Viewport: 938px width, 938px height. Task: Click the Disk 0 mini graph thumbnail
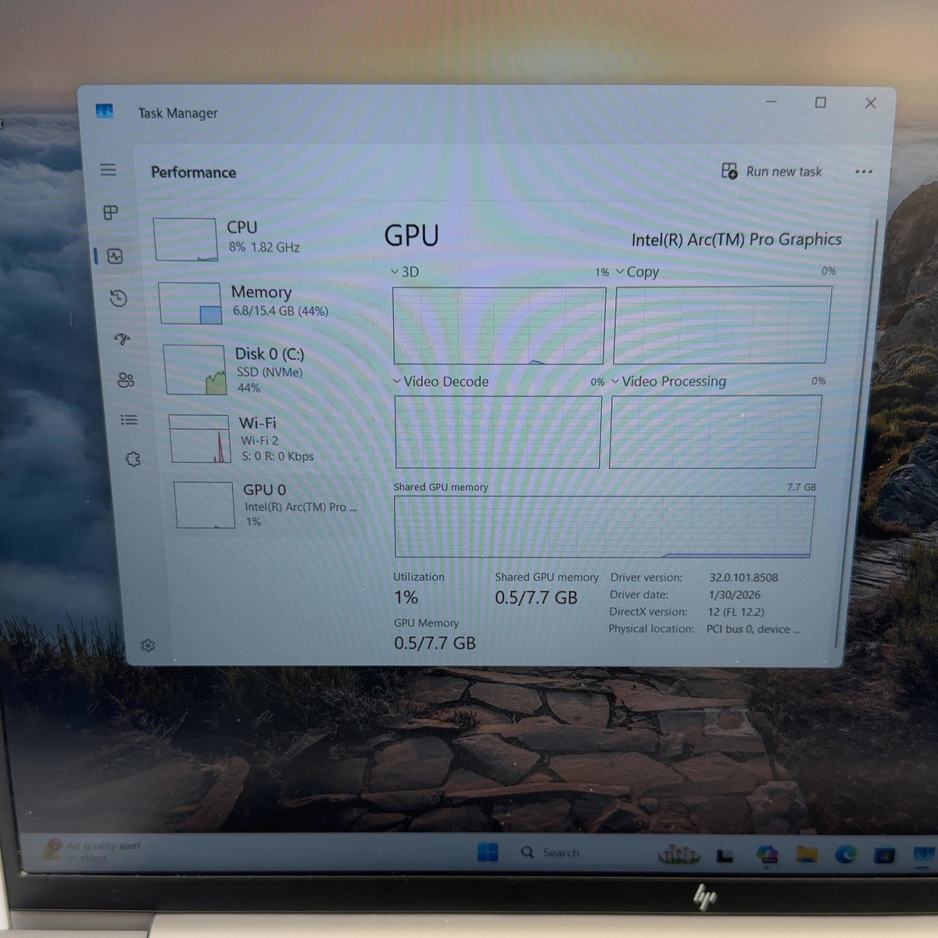tap(195, 370)
